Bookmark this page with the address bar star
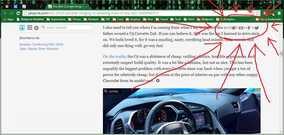 pos(258,13)
